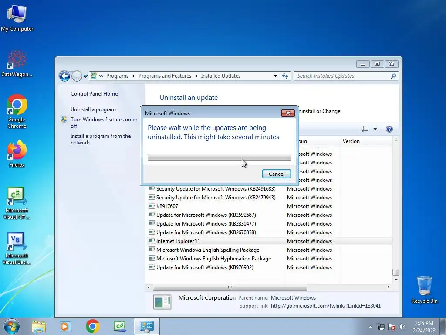Screen dimensions: 446x335
Task: Change the view with the view icon
Action: click(x=365, y=129)
